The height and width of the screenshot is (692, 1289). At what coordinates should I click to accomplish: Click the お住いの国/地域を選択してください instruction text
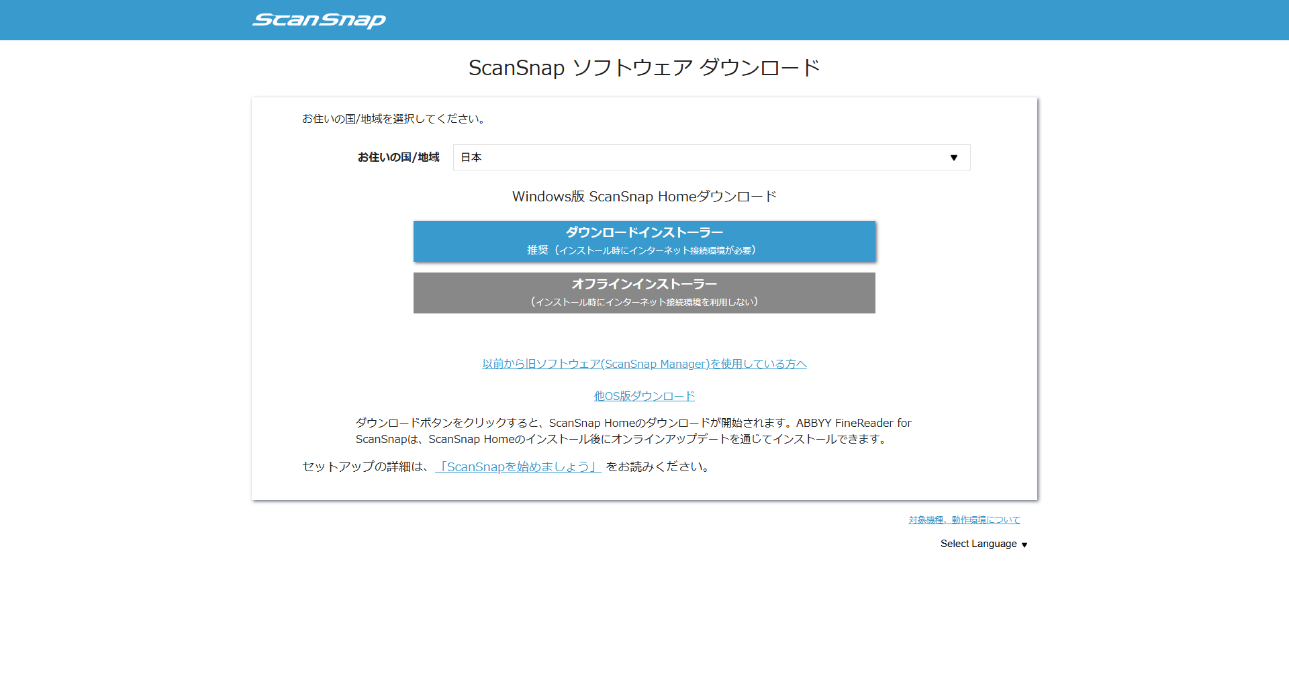[394, 119]
